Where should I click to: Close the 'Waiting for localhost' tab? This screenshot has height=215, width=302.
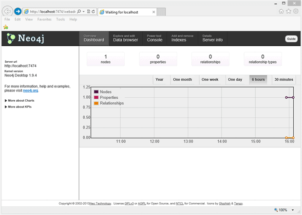[154, 12]
